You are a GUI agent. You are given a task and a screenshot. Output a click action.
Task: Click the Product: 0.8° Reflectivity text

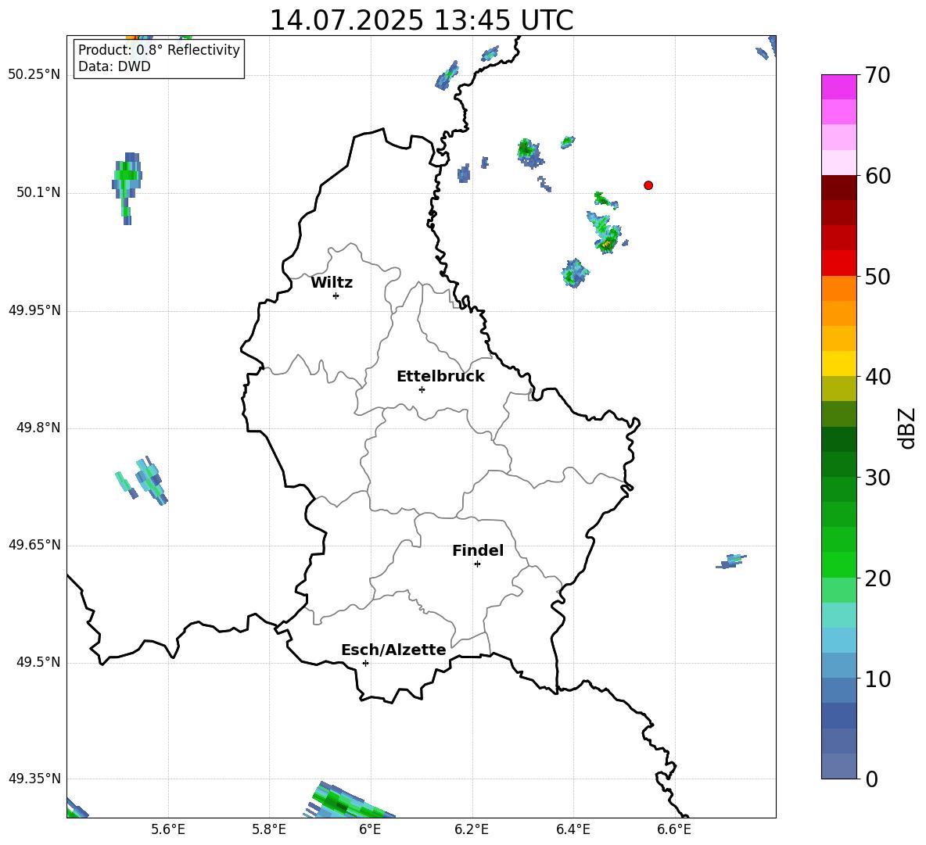159,50
